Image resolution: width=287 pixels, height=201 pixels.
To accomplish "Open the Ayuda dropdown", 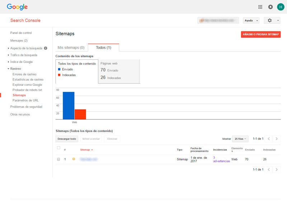I will [x=251, y=20].
